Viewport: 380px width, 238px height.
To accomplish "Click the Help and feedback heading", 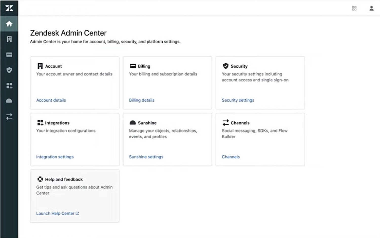I will pos(64,179).
